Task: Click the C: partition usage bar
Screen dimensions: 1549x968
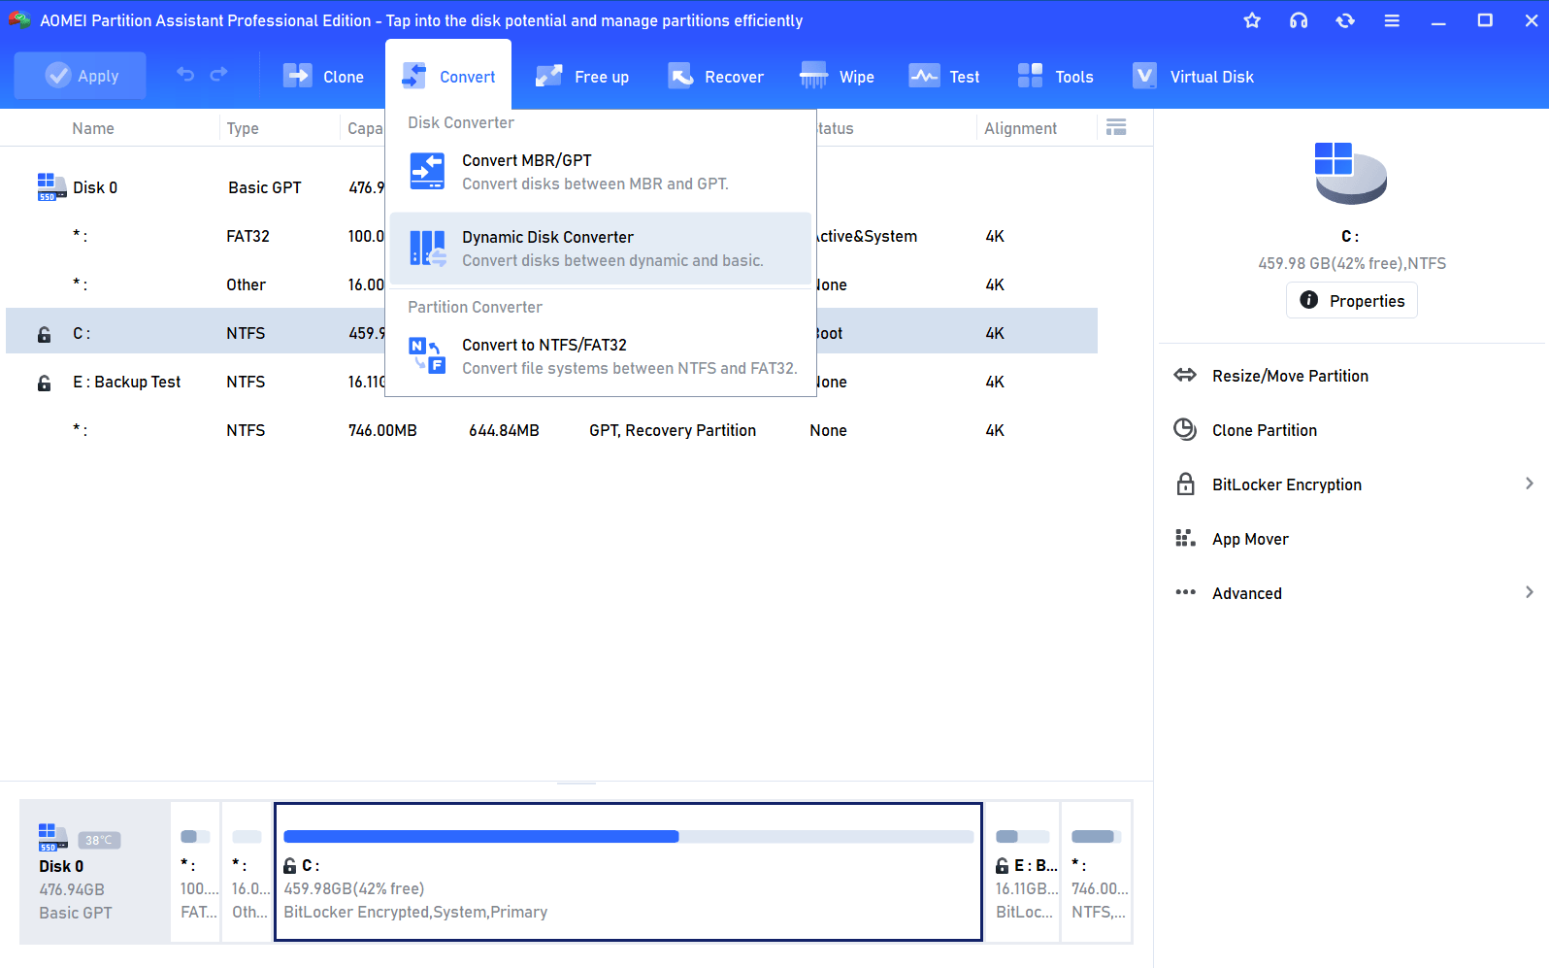Action: pos(628,837)
